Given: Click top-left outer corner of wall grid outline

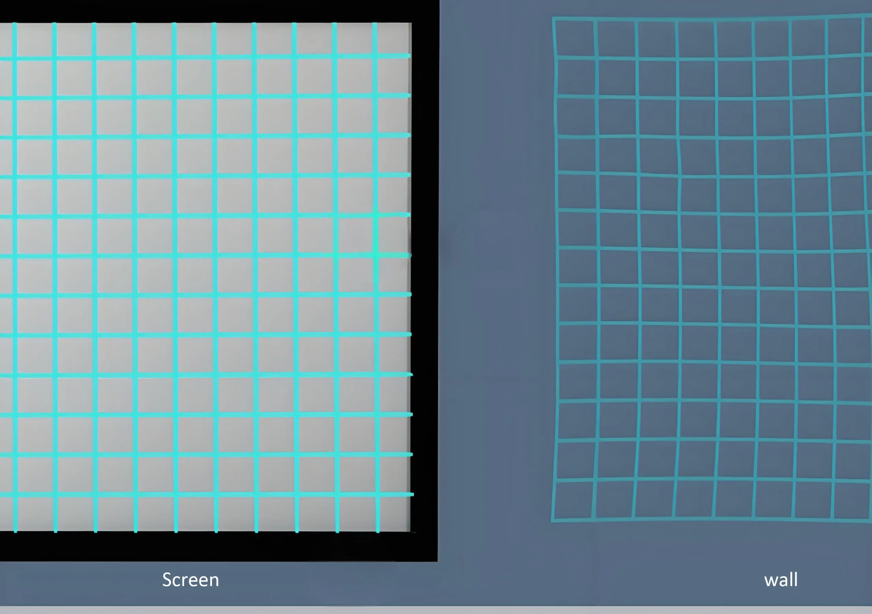Looking at the screenshot, I should point(554,18).
